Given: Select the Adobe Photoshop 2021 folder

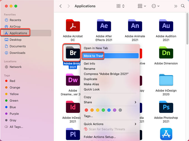Looking at the screenshot, I should (166, 107).
